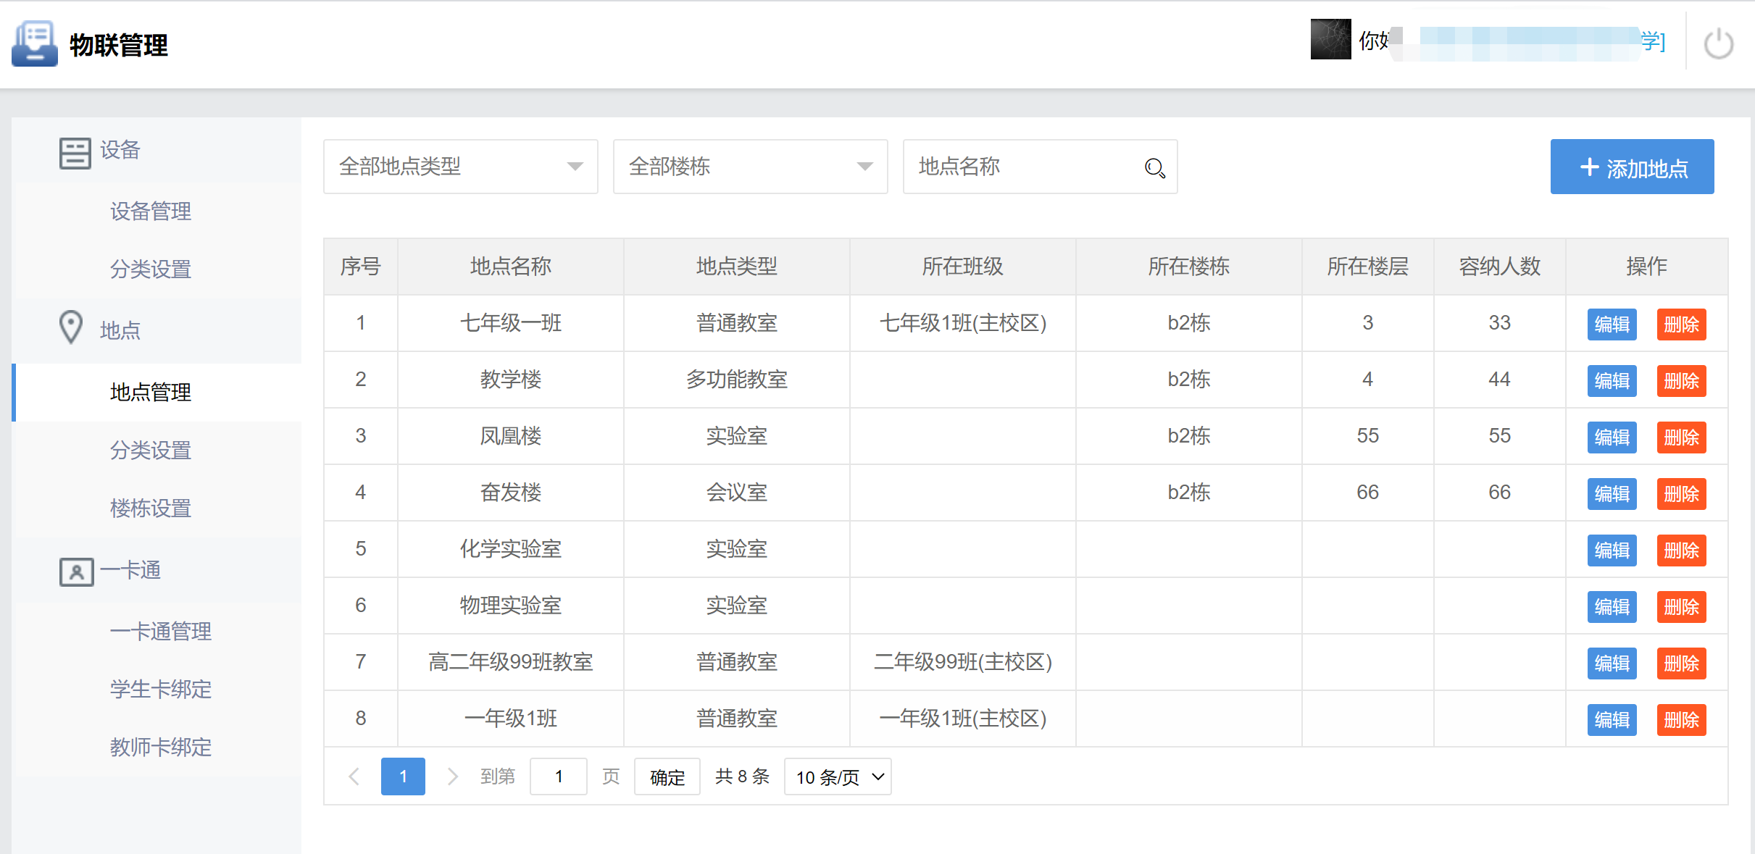This screenshot has width=1755, height=854.
Task: Go to next page arrow
Action: click(453, 776)
